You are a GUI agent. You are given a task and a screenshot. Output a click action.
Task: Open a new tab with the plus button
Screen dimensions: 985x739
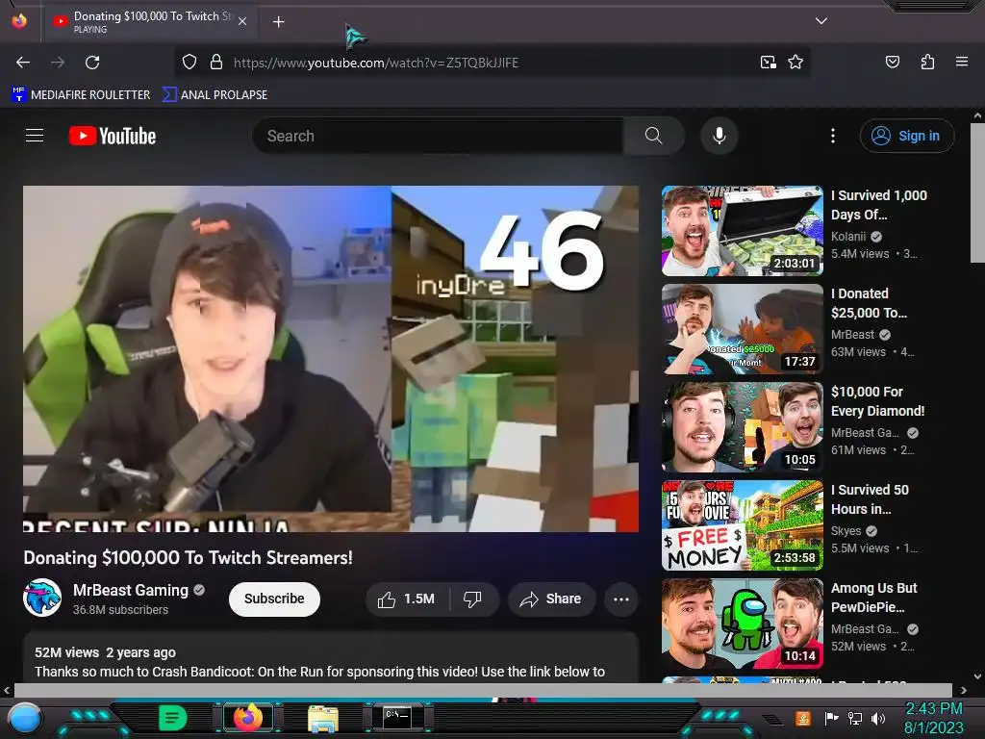coord(278,22)
